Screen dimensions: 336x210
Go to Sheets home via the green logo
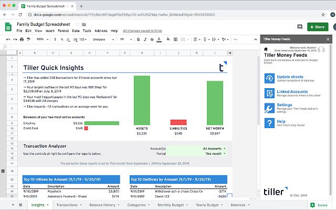[x=8, y=27]
